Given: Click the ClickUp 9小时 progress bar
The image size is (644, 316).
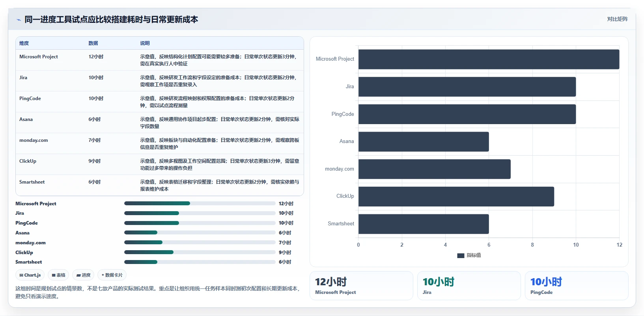Looking at the screenshot, I should pos(200,252).
